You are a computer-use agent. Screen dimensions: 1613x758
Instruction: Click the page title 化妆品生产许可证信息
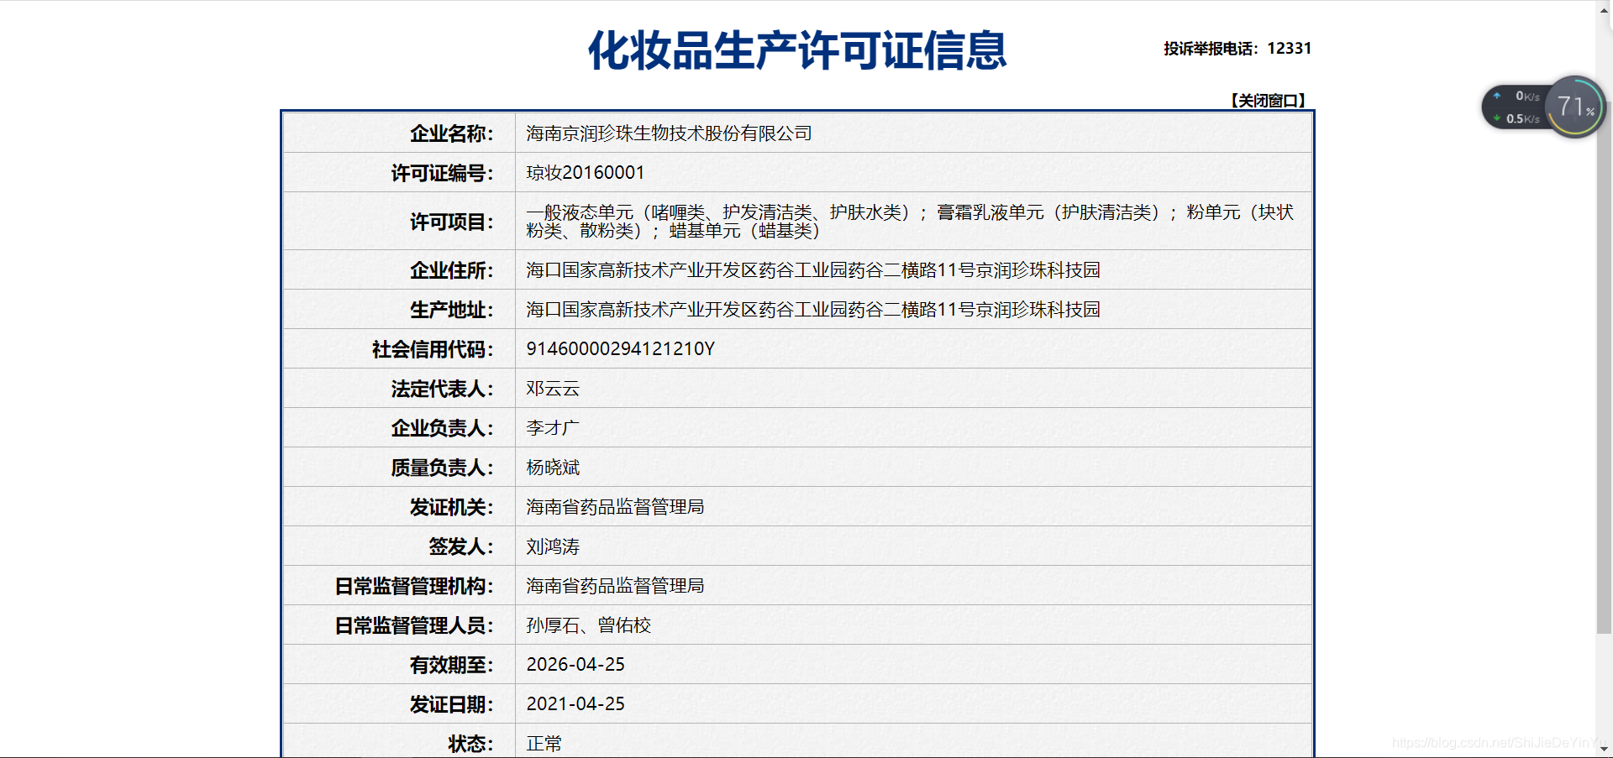point(797,50)
